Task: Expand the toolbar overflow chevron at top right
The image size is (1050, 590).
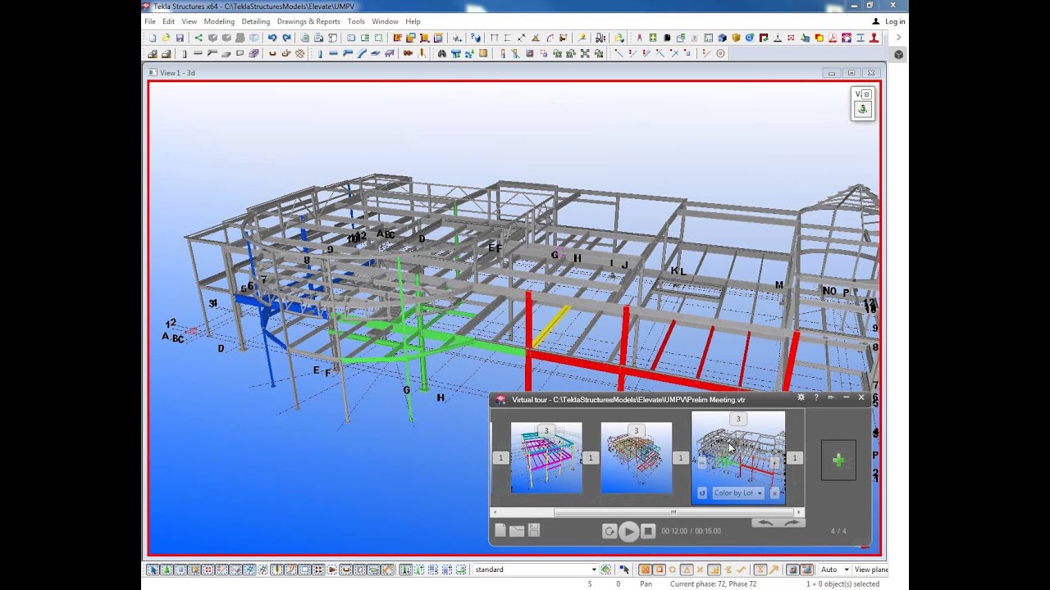Action: tap(898, 38)
